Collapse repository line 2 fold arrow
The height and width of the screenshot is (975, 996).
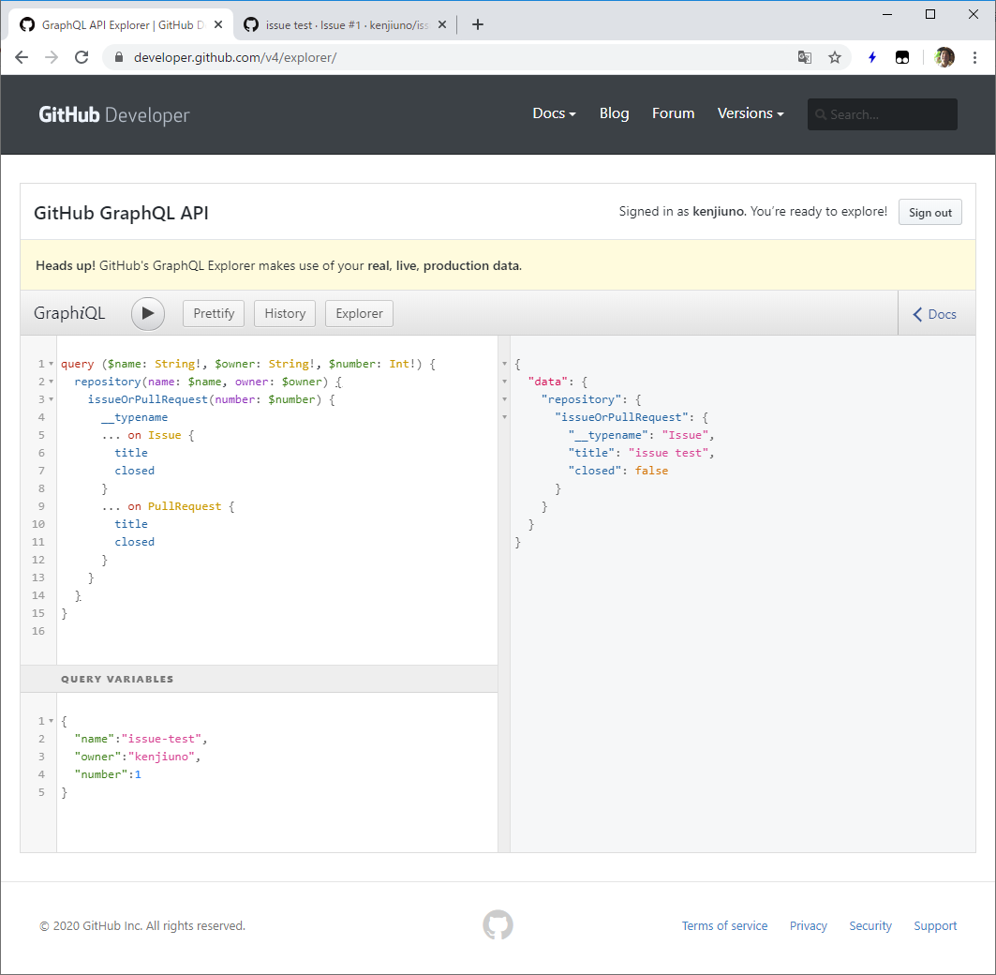pyautogui.click(x=51, y=382)
